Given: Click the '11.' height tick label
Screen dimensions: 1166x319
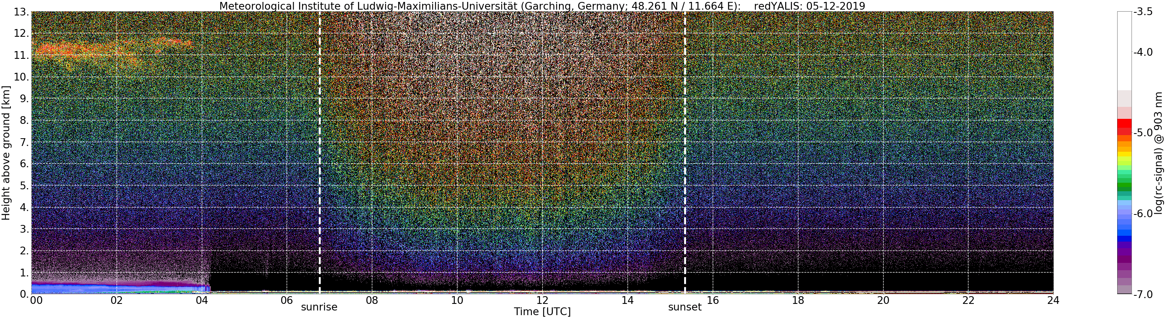Looking at the screenshot, I should [21, 55].
